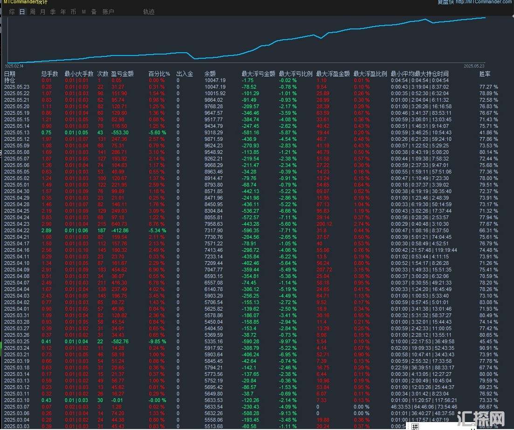Click the M tab
Screen dimensions: 514x430
83,12
